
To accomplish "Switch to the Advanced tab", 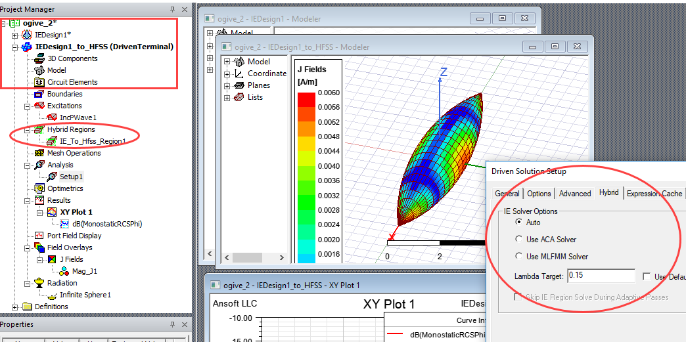I will point(575,194).
